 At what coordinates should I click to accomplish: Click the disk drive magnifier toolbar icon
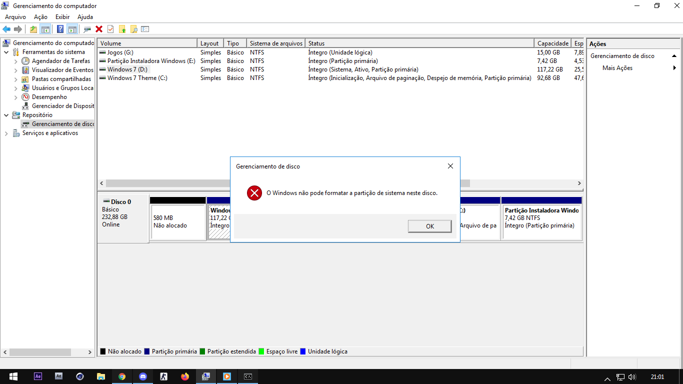[x=87, y=29]
